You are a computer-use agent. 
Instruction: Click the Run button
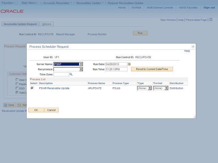(x=140, y=33)
